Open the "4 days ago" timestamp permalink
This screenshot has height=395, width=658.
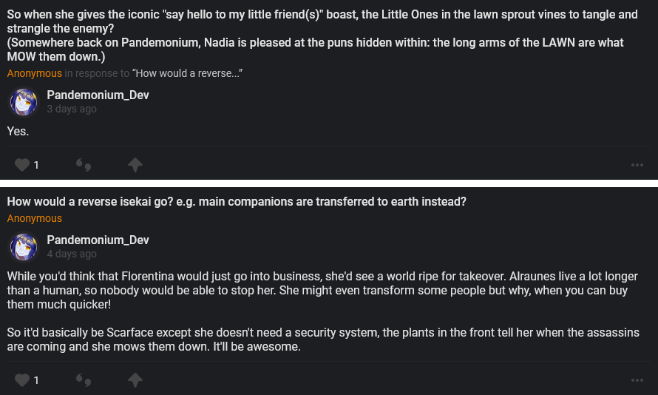72,254
